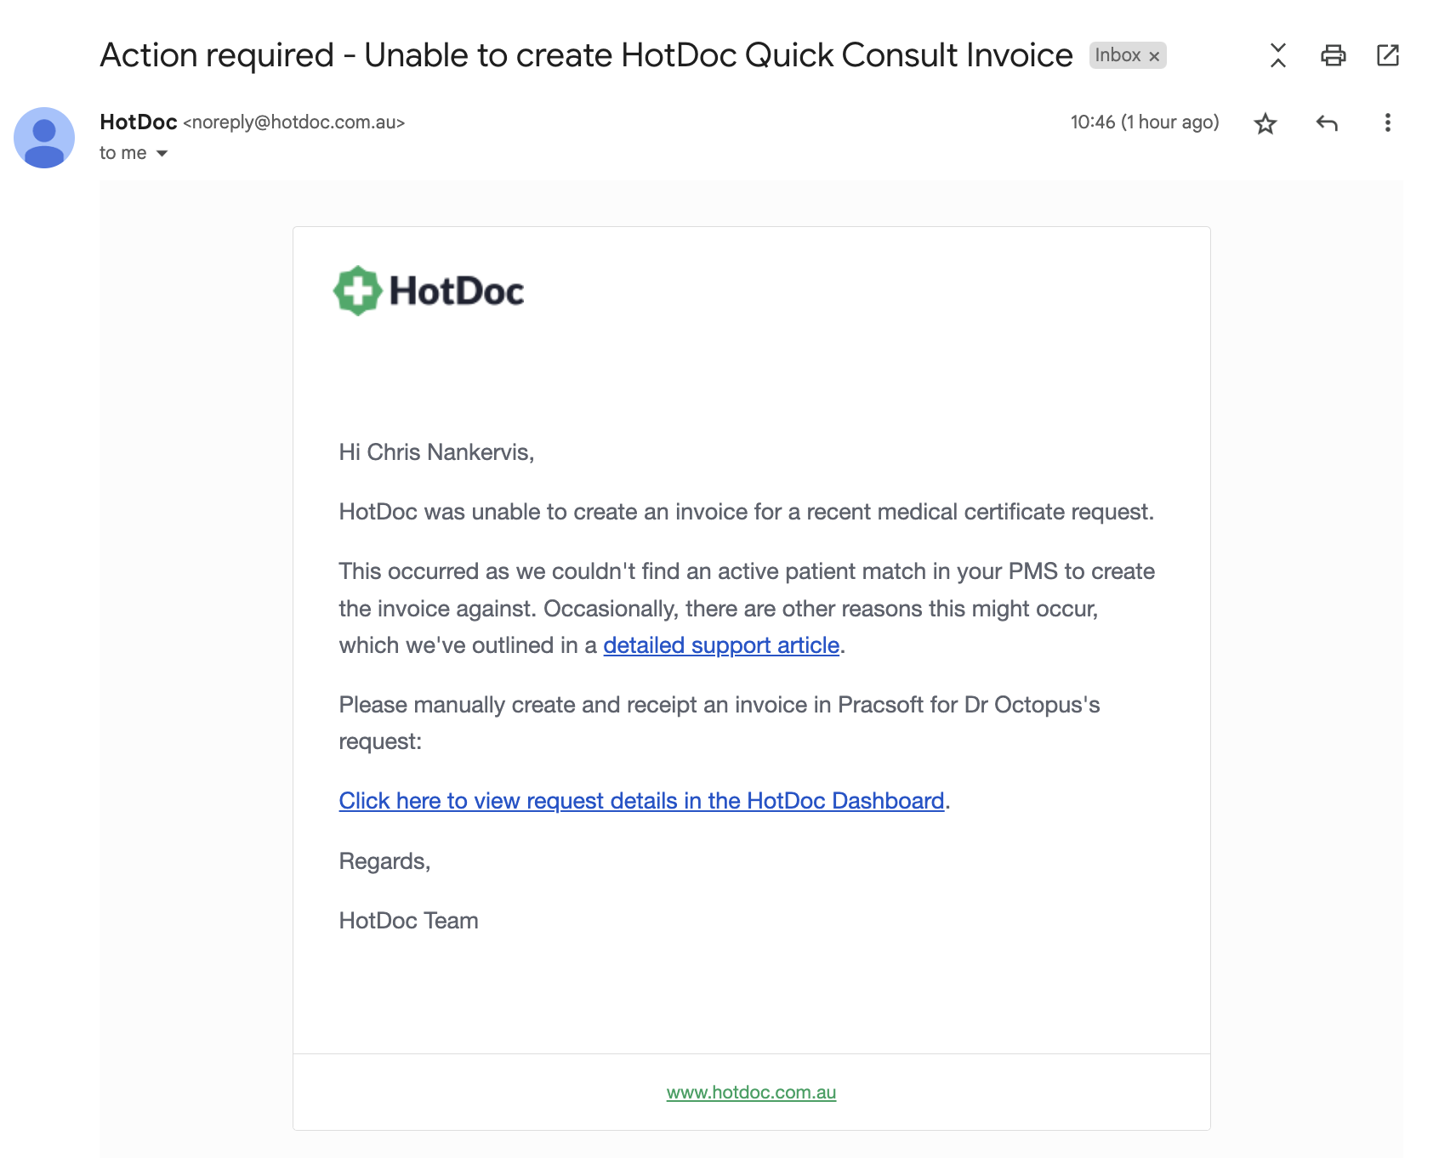This screenshot has width=1439, height=1158.
Task: Collapse all messages with the arrows icon
Action: (1277, 55)
